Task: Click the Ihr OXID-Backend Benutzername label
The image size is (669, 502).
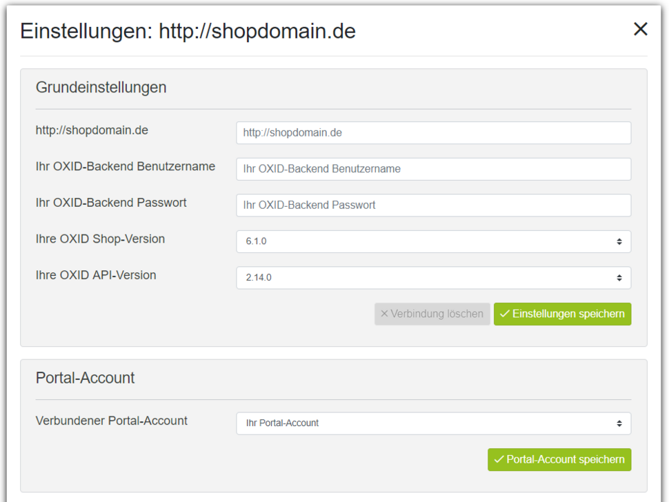Action: [x=126, y=166]
